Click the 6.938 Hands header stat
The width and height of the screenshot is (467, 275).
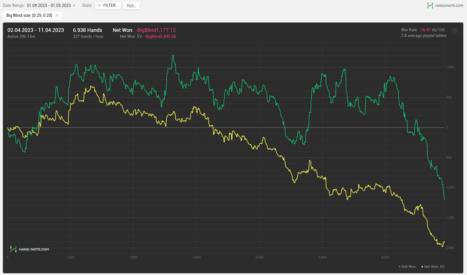[x=88, y=30]
